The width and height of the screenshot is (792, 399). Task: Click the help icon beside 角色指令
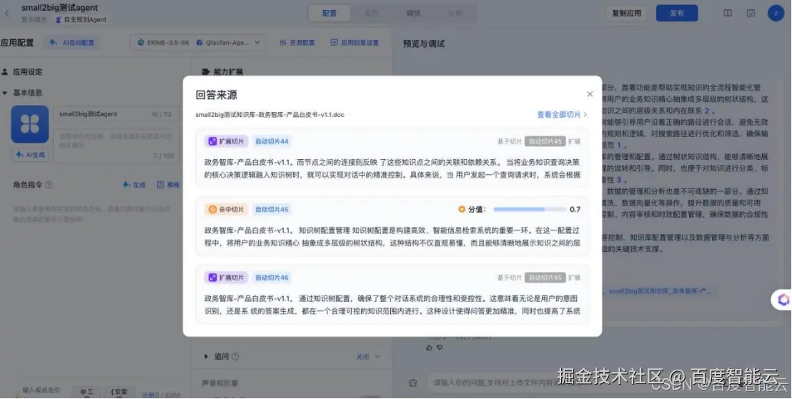tap(49, 185)
